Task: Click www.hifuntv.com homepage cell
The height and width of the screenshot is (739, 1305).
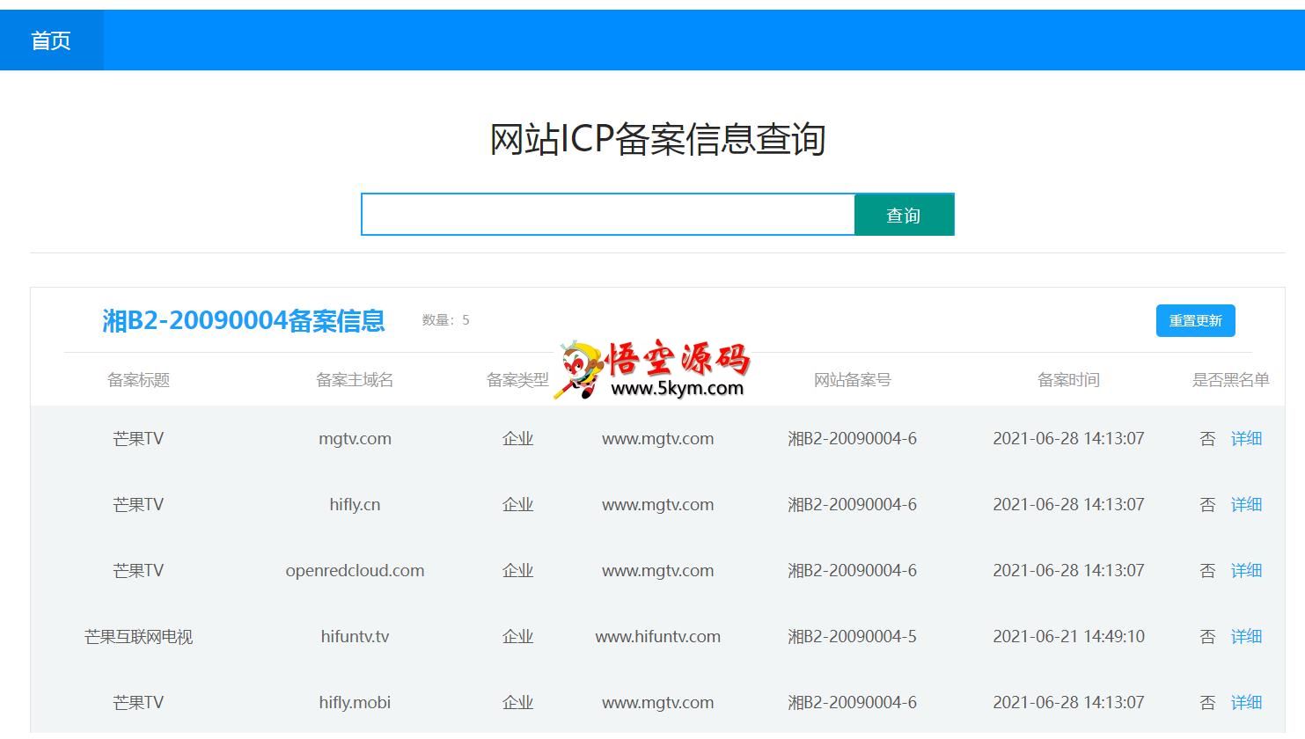Action: tap(657, 636)
